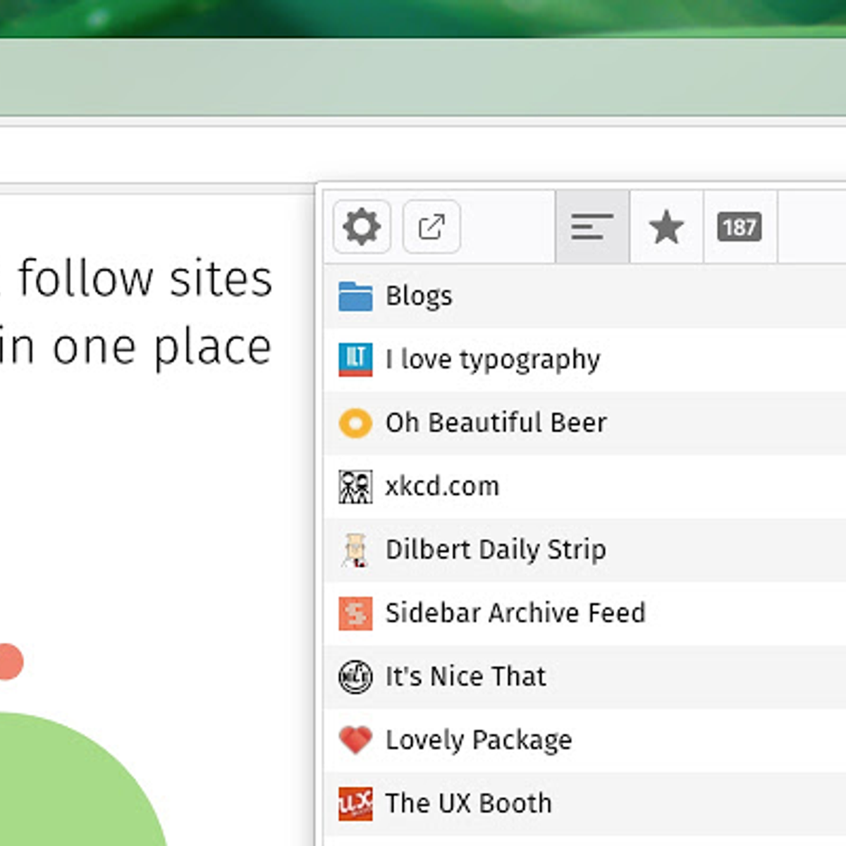Click the Sidebar Archive Feed orange favicon
The height and width of the screenshot is (846, 846).
pyautogui.click(x=355, y=613)
